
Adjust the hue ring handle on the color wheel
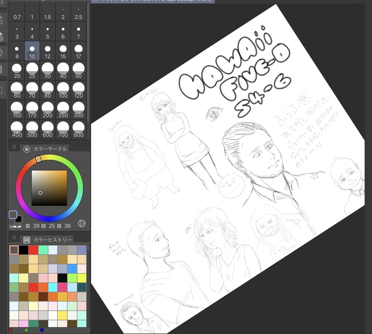[x=39, y=159]
